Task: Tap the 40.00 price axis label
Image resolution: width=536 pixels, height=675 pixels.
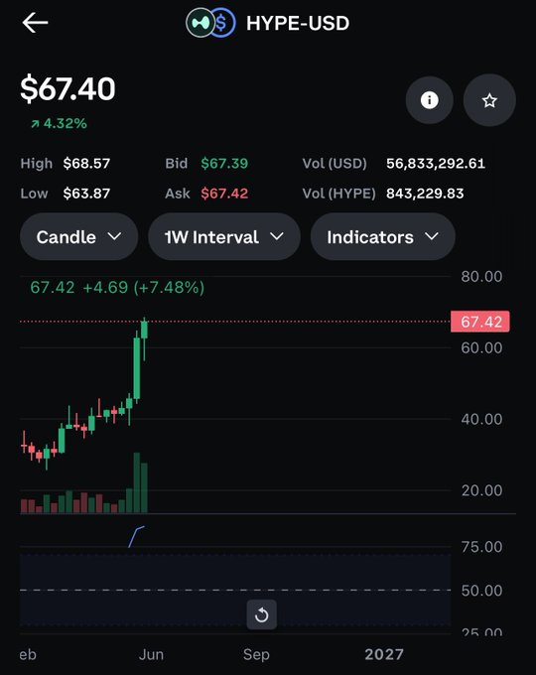Action: click(x=481, y=419)
